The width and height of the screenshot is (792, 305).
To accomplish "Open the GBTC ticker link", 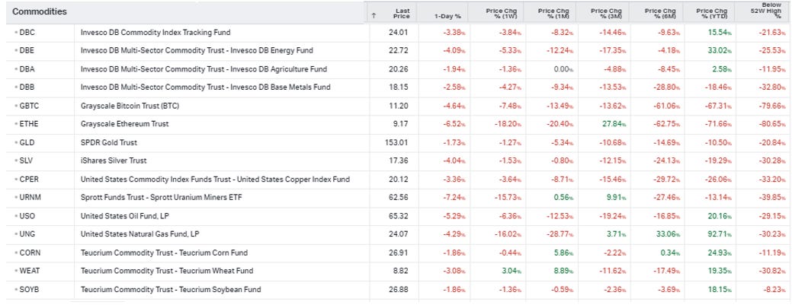I will [30, 106].
